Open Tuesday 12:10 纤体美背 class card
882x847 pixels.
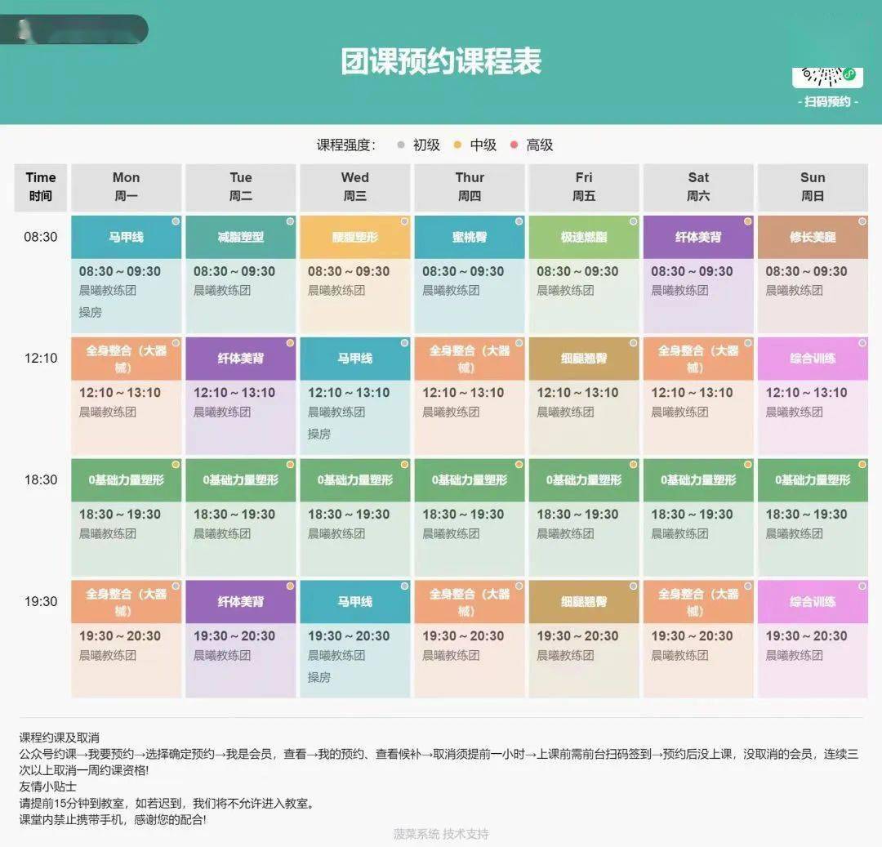coord(241,396)
